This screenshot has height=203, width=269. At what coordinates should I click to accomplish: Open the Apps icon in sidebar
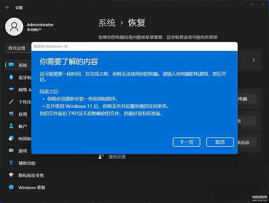(12, 114)
